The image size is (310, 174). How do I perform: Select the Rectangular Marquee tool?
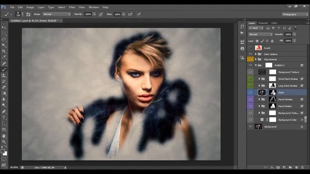click(4, 33)
